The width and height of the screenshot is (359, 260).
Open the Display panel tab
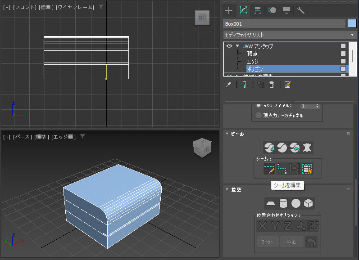[286, 10]
